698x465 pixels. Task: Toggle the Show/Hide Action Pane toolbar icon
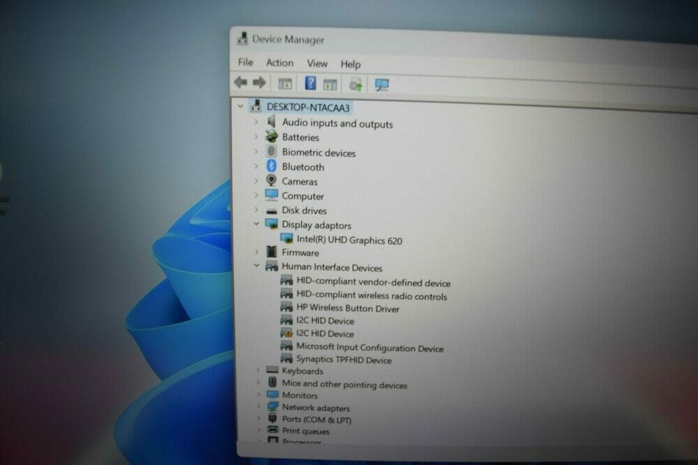point(330,84)
